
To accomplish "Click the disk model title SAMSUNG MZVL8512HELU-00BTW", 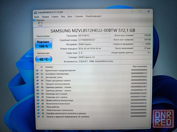I will pos(93,31).
